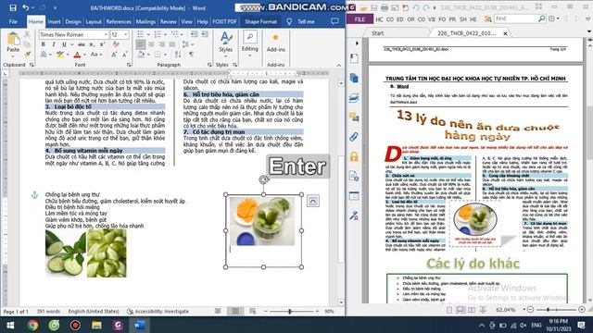Switch to the Insert ribbon tab
This screenshot has width=593, height=333.
(x=54, y=22)
